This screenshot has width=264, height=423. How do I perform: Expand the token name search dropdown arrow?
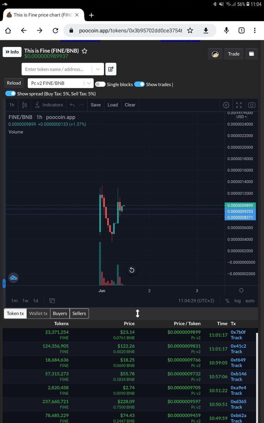pos(98,69)
